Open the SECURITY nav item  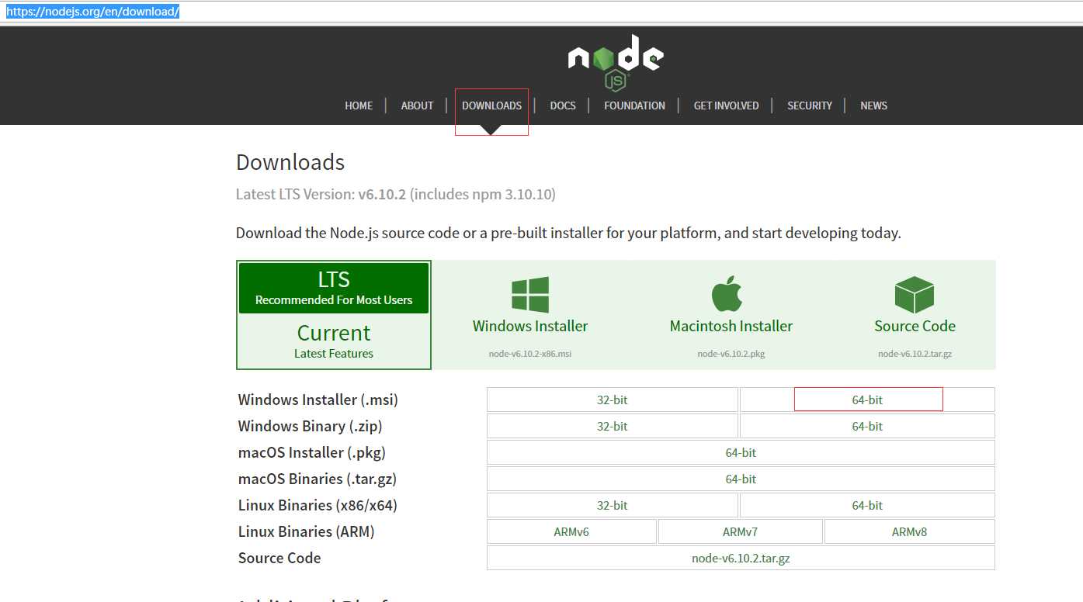tap(810, 106)
